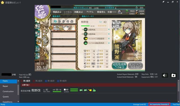Switch to fleet number 2 in game
This screenshot has width=180, height=106.
tap(59, 21)
